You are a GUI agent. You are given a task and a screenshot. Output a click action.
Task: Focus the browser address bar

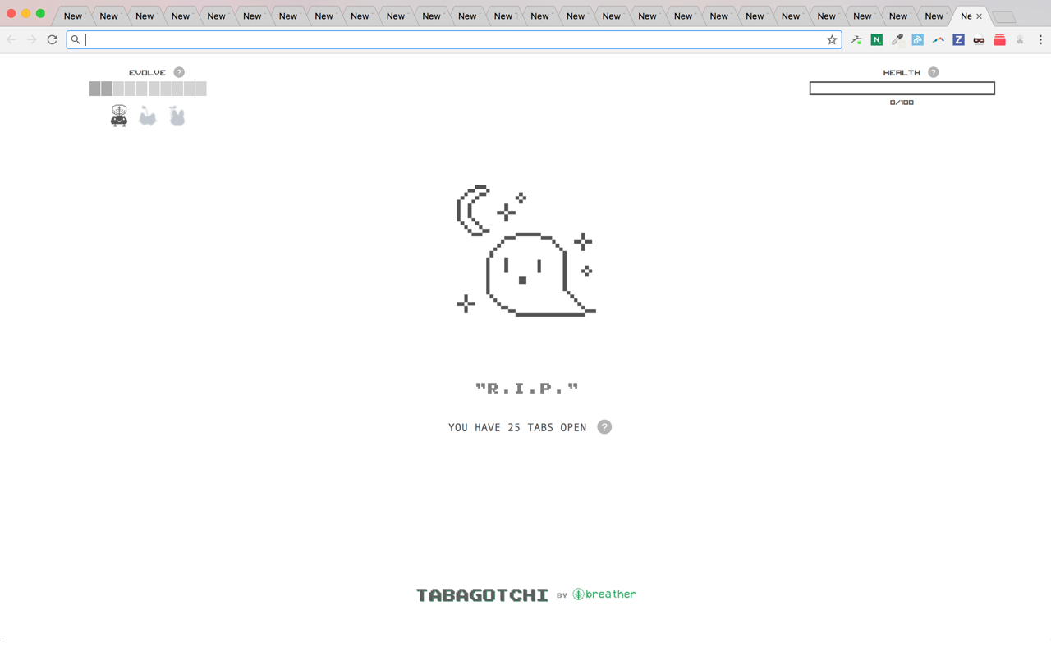(x=454, y=39)
